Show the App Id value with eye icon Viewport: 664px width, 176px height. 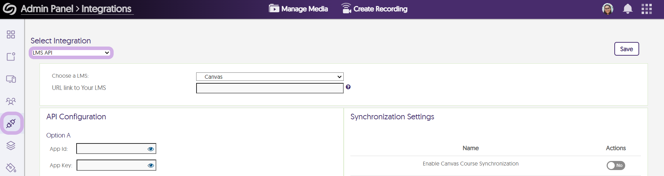pyautogui.click(x=151, y=149)
